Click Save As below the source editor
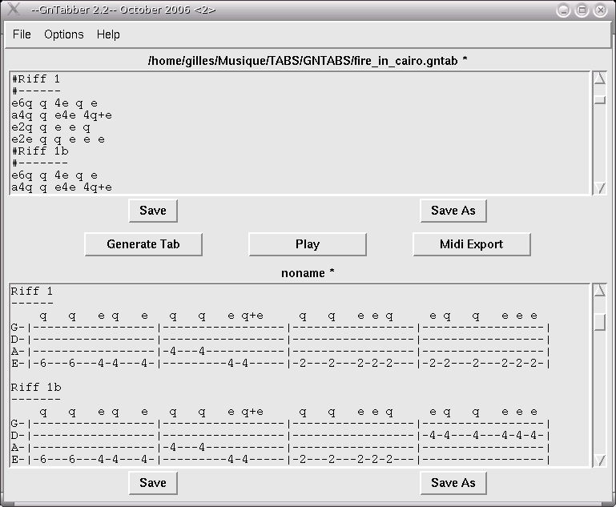This screenshot has width=616, height=507. [453, 211]
